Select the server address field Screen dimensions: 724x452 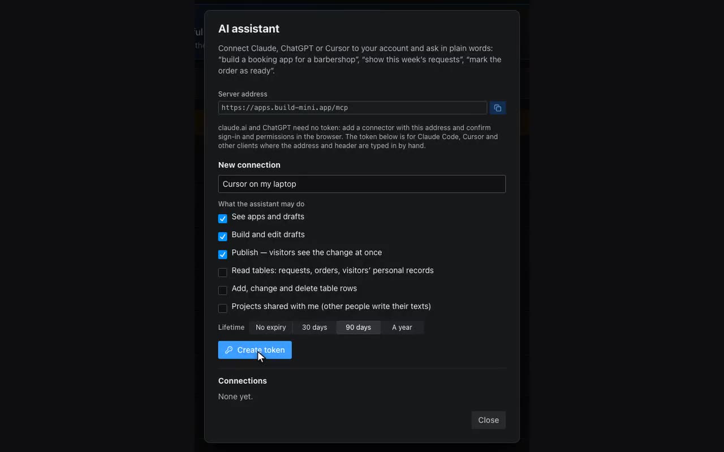click(x=353, y=108)
